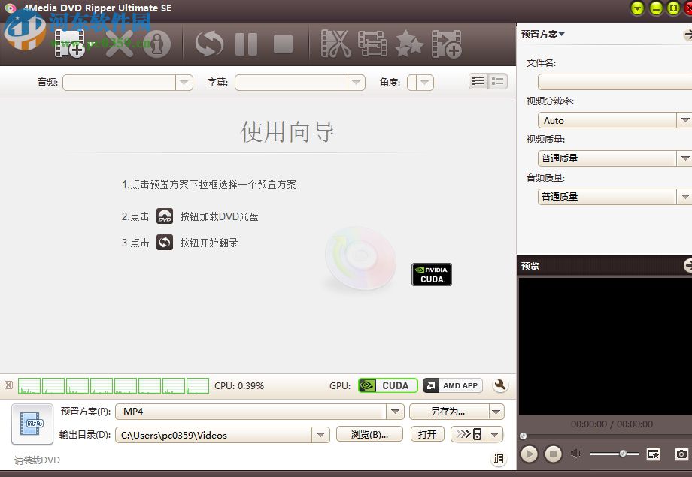
Task: Open the Effects star icon
Action: 408,43
